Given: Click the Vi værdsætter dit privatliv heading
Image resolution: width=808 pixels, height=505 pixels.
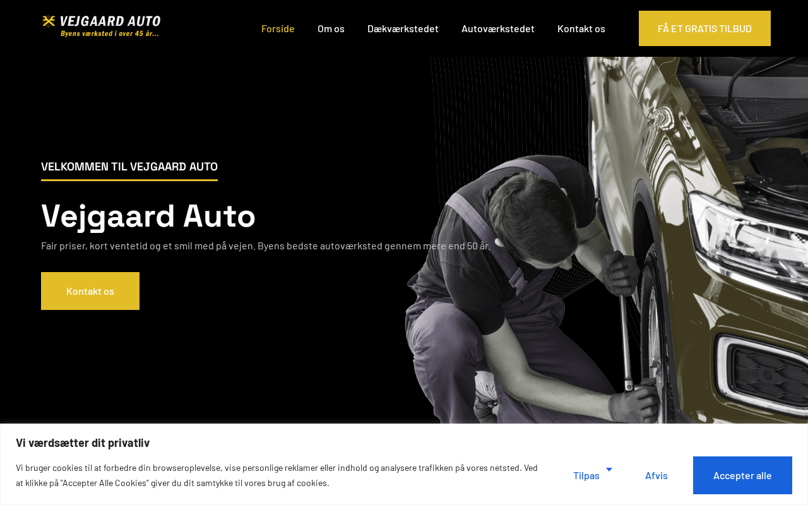Looking at the screenshot, I should click(x=83, y=443).
